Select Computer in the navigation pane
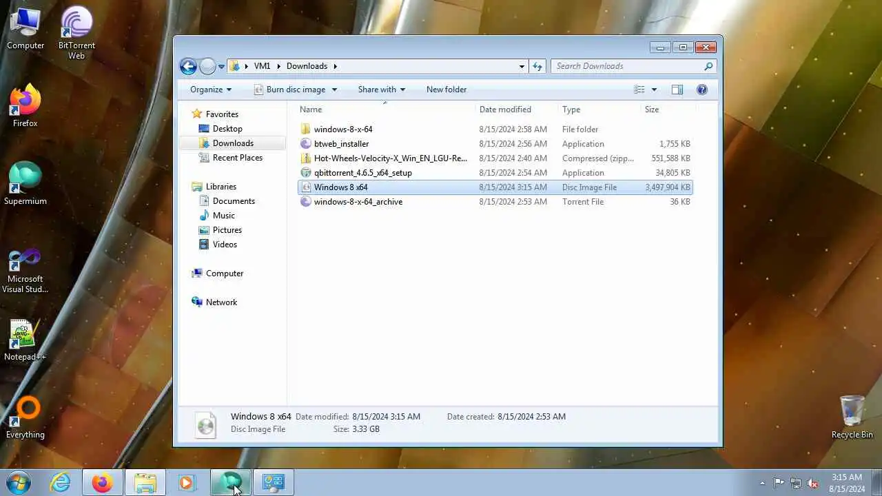This screenshot has width=882, height=496. point(225,273)
